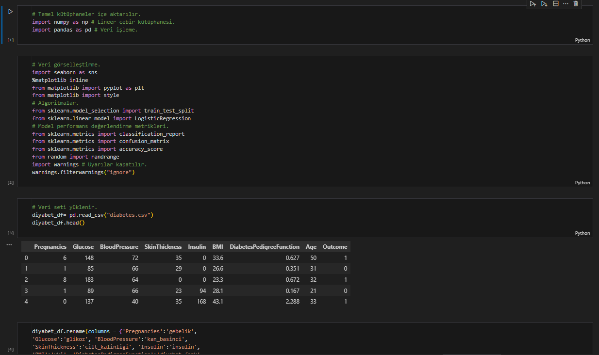Click the Outcome column header
This screenshot has height=355, width=599.
[x=334, y=247]
